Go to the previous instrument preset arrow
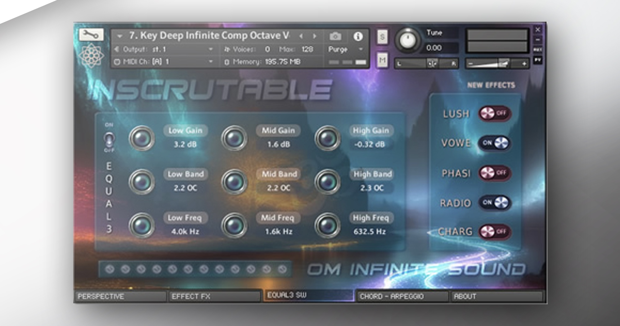 point(301,36)
